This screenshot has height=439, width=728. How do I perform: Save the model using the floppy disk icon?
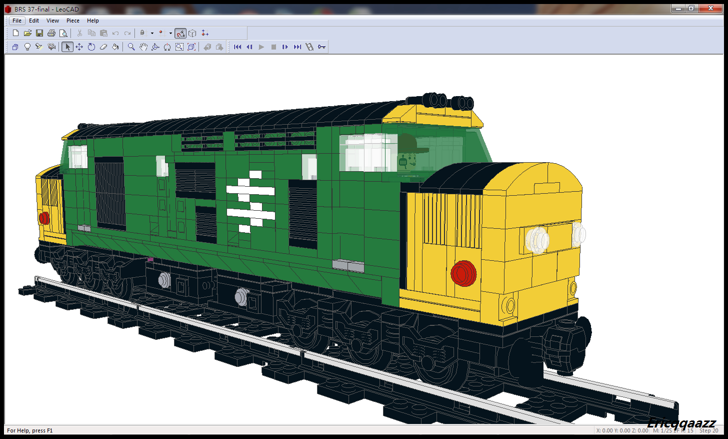(39, 33)
